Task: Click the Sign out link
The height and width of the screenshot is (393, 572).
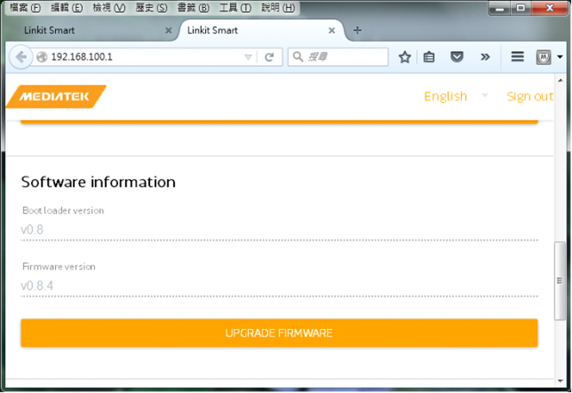Action: click(530, 96)
